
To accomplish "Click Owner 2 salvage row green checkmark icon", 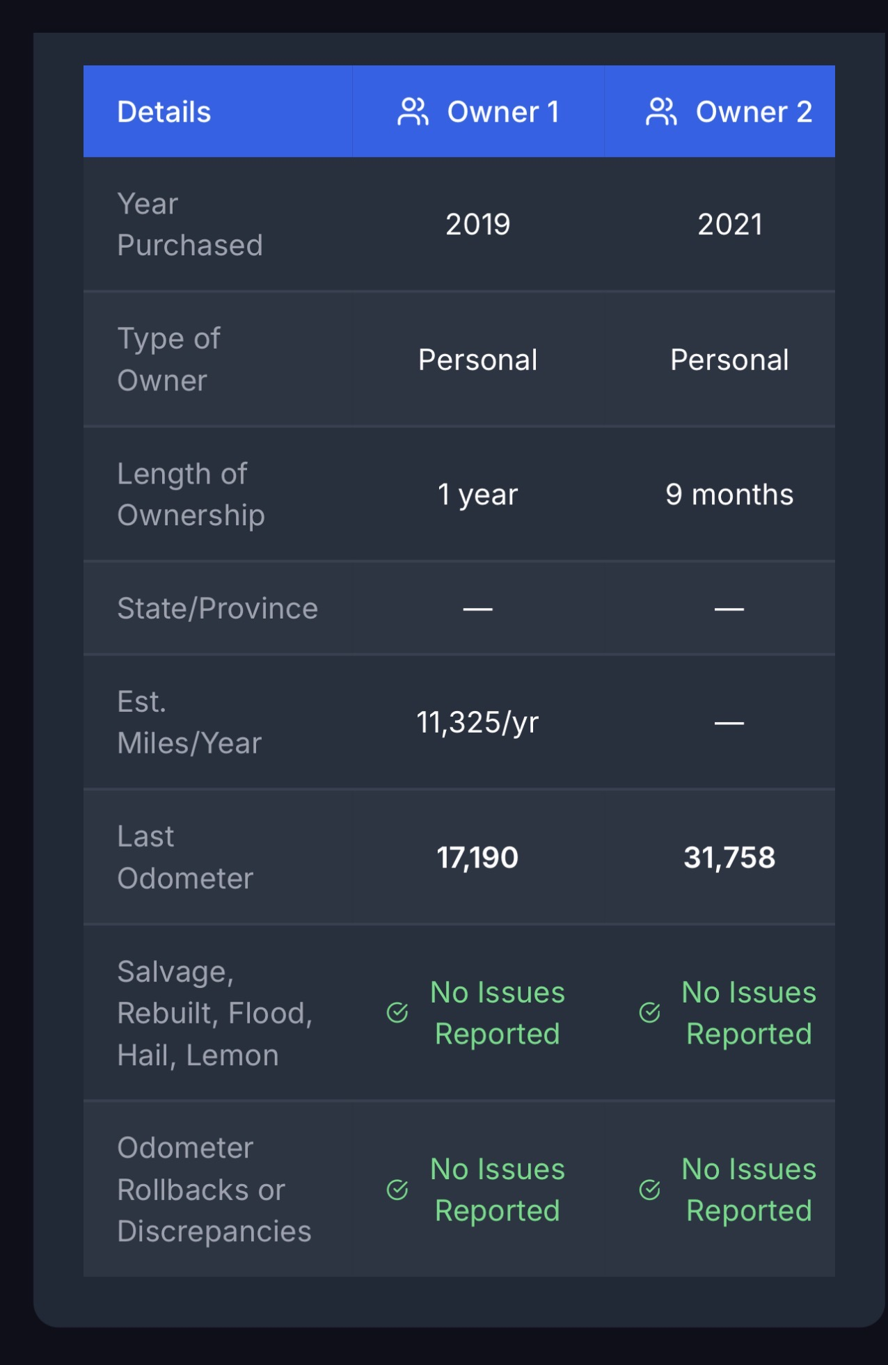I will (x=649, y=1013).
